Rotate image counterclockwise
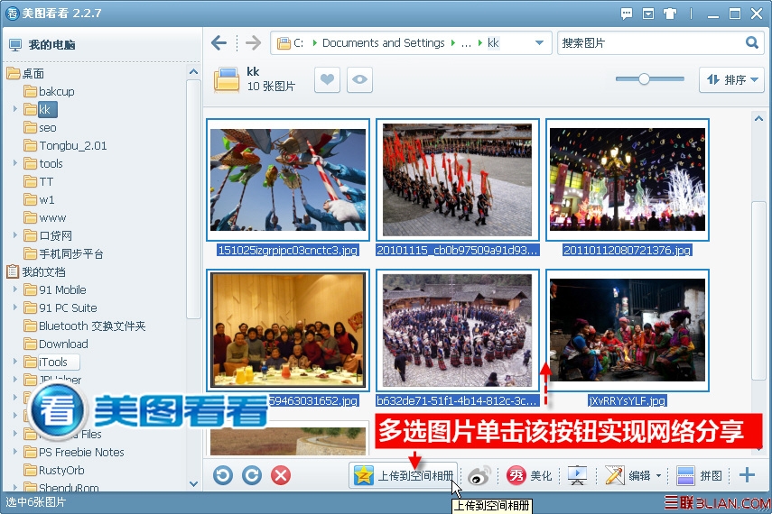This screenshot has width=772, height=514. pos(223,475)
